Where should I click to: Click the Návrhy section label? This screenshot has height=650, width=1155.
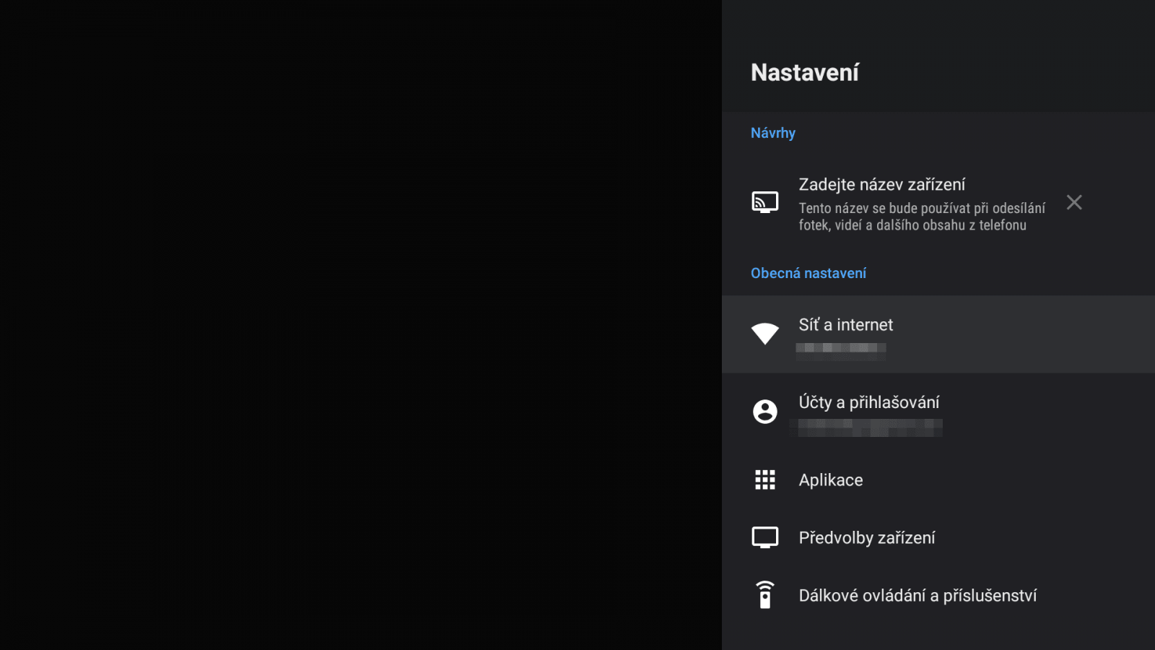(772, 133)
